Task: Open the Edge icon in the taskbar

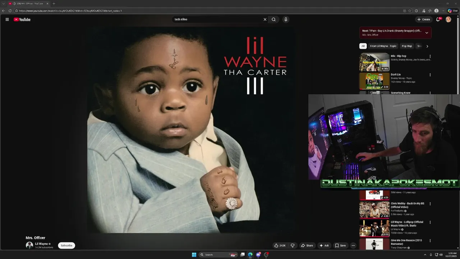Action: [250, 255]
